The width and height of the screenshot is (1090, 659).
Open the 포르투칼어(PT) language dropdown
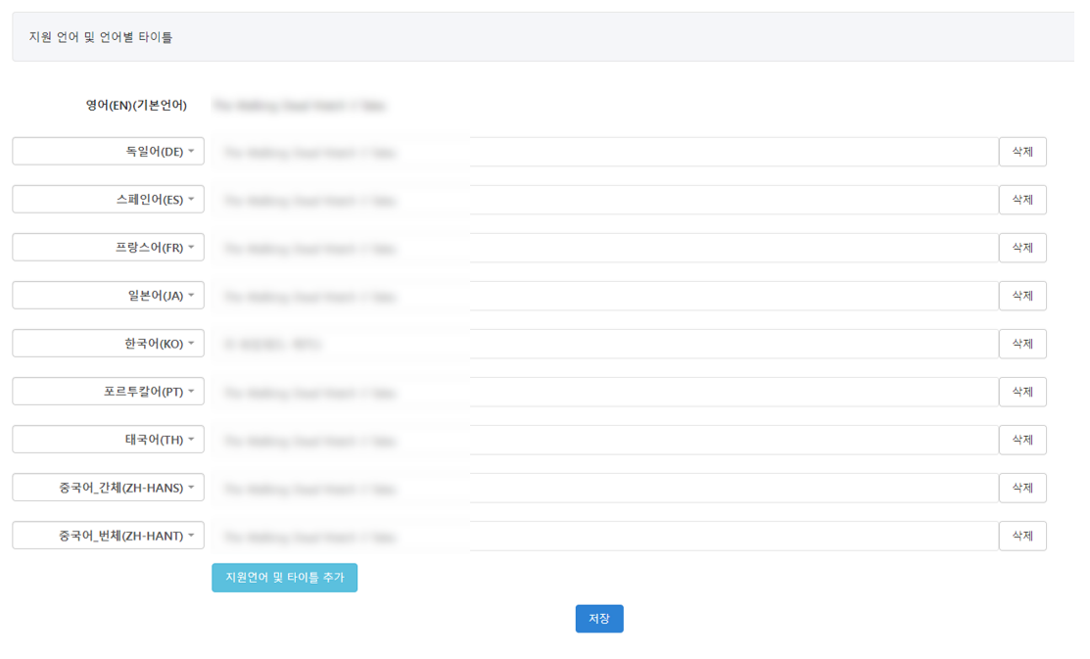(x=109, y=392)
